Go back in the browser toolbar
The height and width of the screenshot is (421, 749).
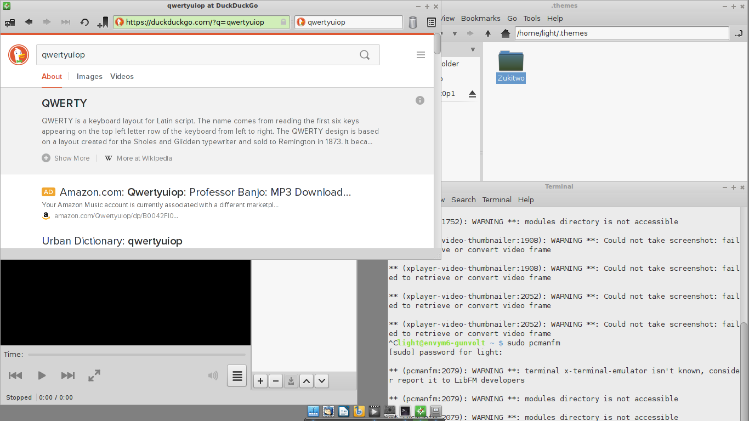(29, 22)
